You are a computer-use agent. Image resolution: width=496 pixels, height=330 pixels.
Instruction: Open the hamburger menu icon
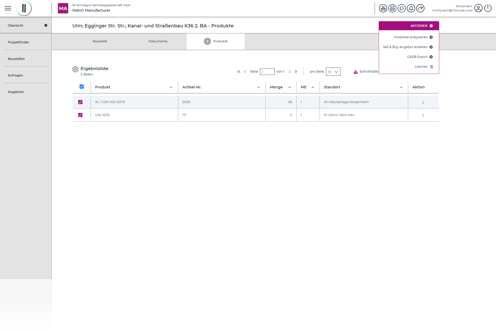click(x=8, y=8)
